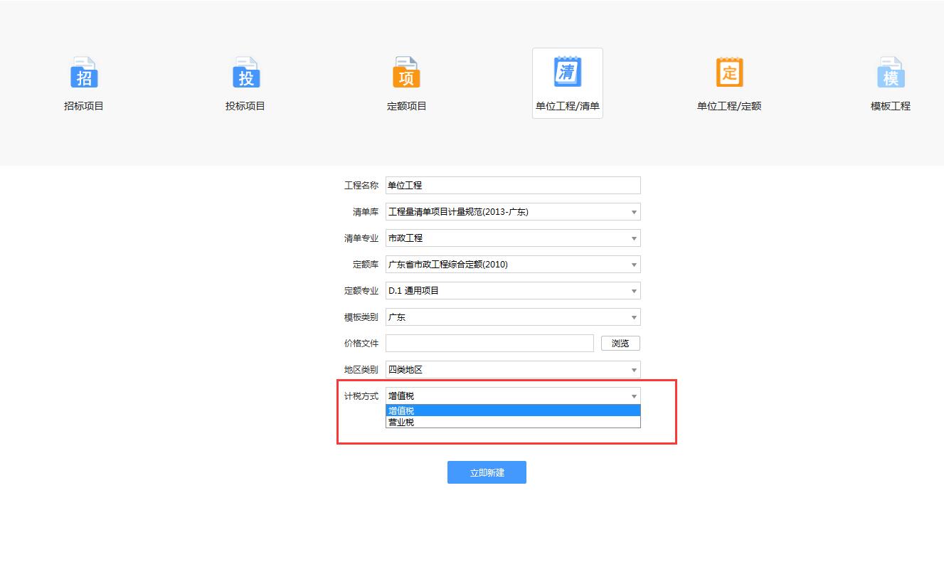Expand the 定额专业 dropdown showing D.1 通用项目
944x584 pixels.
click(513, 290)
